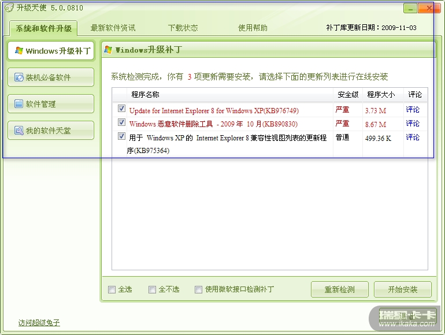Click the 软件管理 window icon
445x335 pixels.
pyautogui.click(x=18, y=104)
